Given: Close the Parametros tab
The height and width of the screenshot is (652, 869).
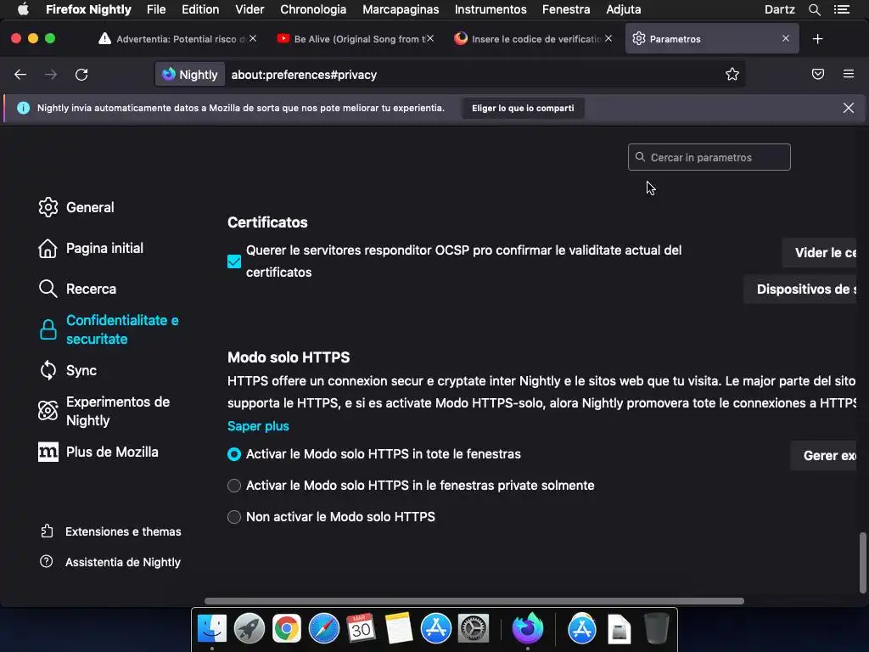Looking at the screenshot, I should 785,38.
